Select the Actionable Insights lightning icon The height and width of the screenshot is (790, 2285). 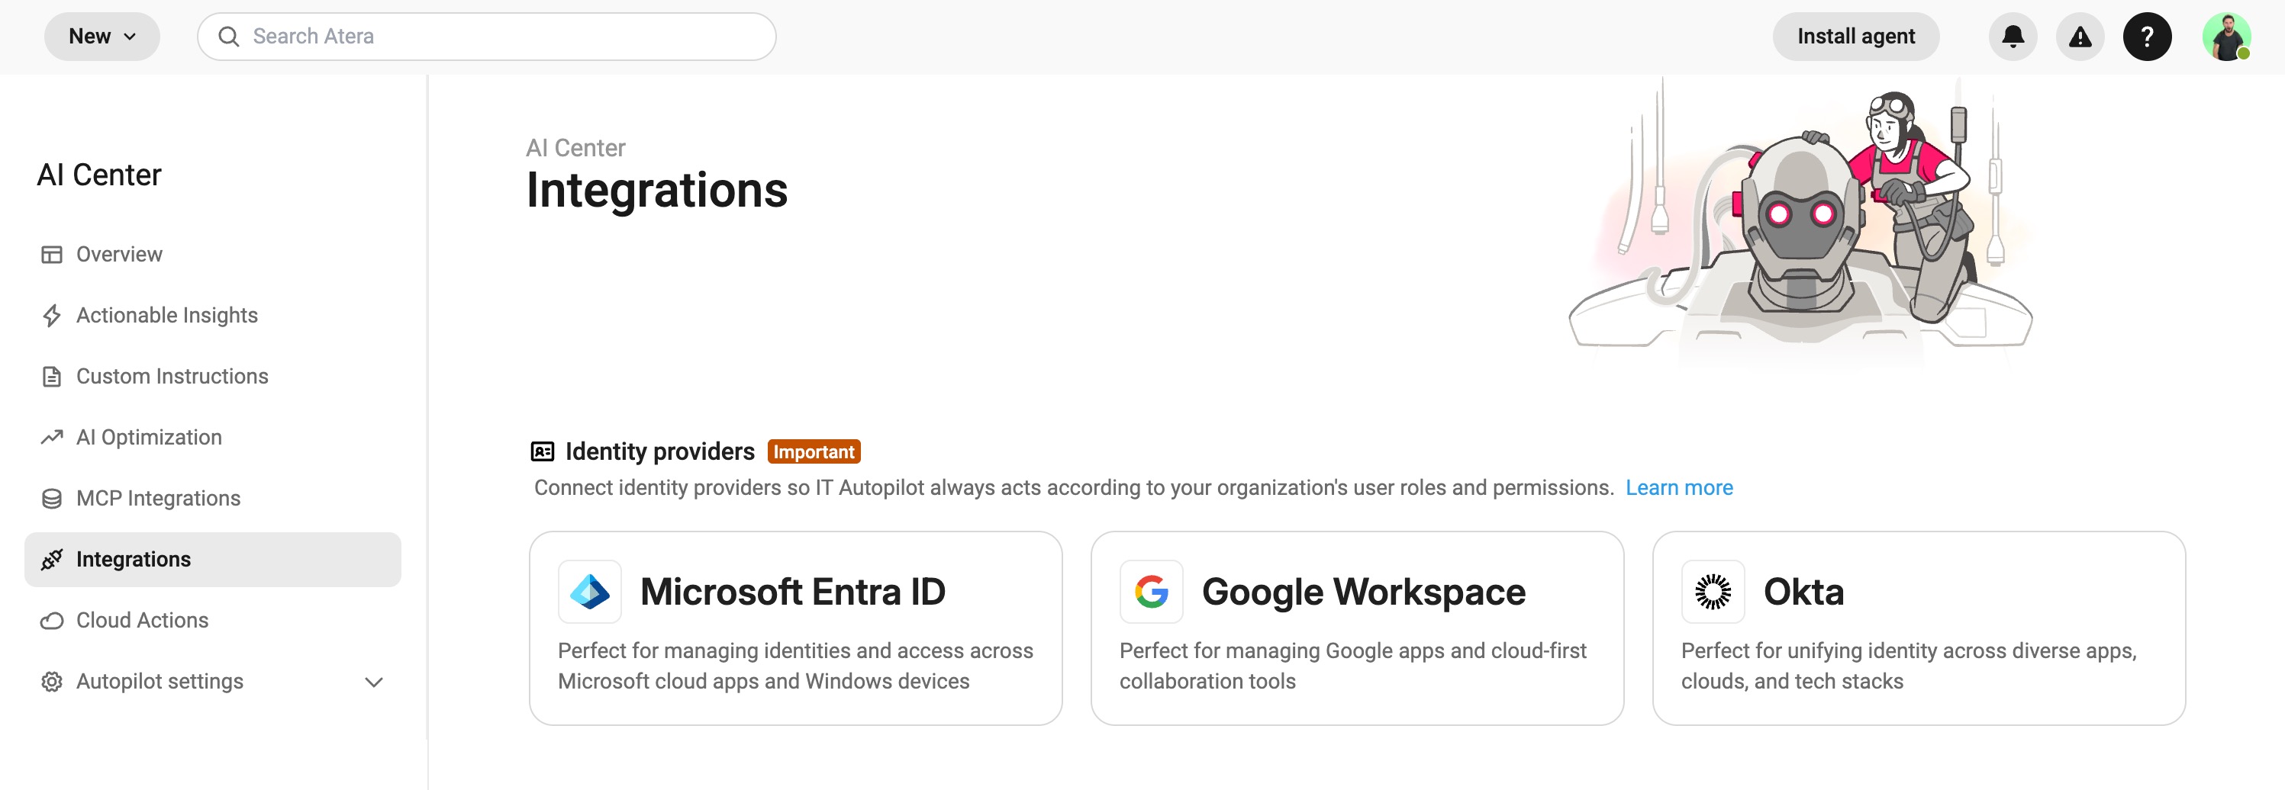pyautogui.click(x=53, y=315)
